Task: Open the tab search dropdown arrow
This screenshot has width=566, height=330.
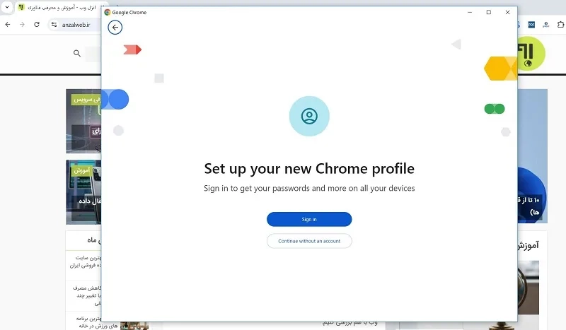Action: coord(7,7)
